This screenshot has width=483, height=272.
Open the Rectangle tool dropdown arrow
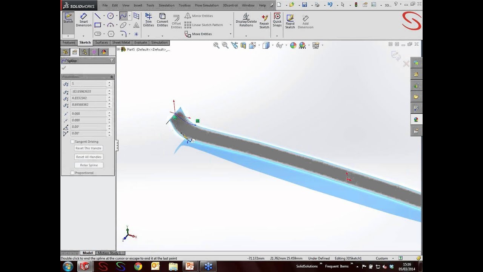pos(103,25)
